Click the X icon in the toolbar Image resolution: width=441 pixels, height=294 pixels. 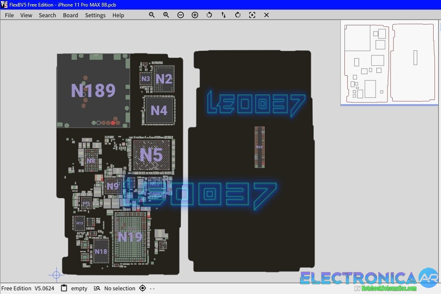pyautogui.click(x=266, y=15)
